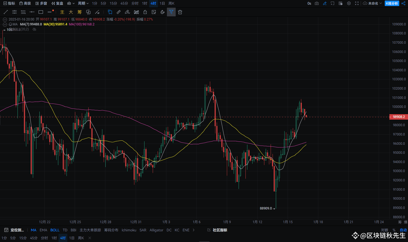Open the candlestick chart type dropdown
Viewport: 408px width, 242px height.
tap(71, 3)
